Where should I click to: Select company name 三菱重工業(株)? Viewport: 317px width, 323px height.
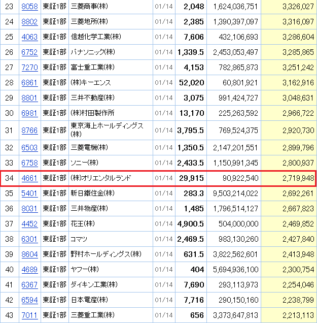click(x=93, y=315)
